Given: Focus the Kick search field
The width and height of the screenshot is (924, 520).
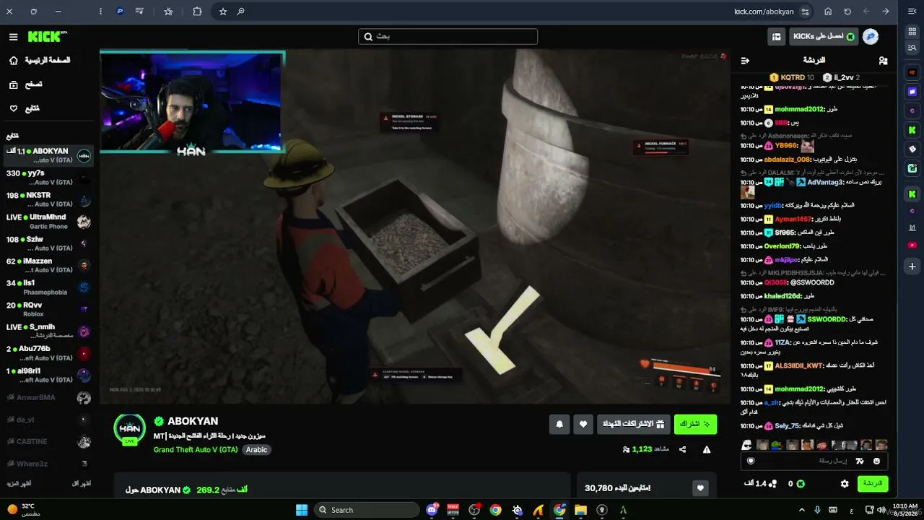Looking at the screenshot, I should point(448,37).
